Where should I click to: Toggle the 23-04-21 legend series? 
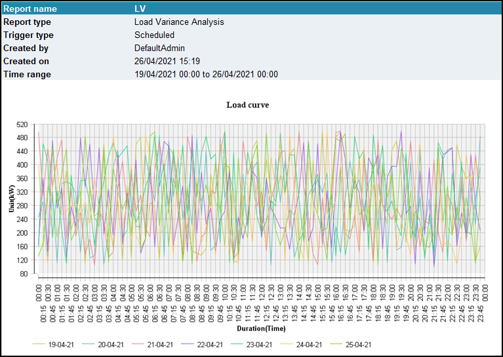[259, 345]
